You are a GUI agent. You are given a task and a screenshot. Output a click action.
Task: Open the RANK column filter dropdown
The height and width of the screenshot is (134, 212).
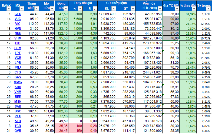(x=9, y=9)
